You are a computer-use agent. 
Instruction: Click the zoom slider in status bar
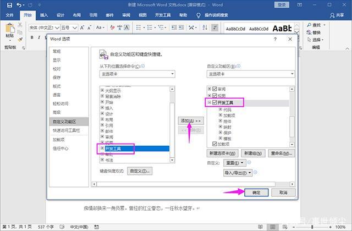(x=312, y=227)
